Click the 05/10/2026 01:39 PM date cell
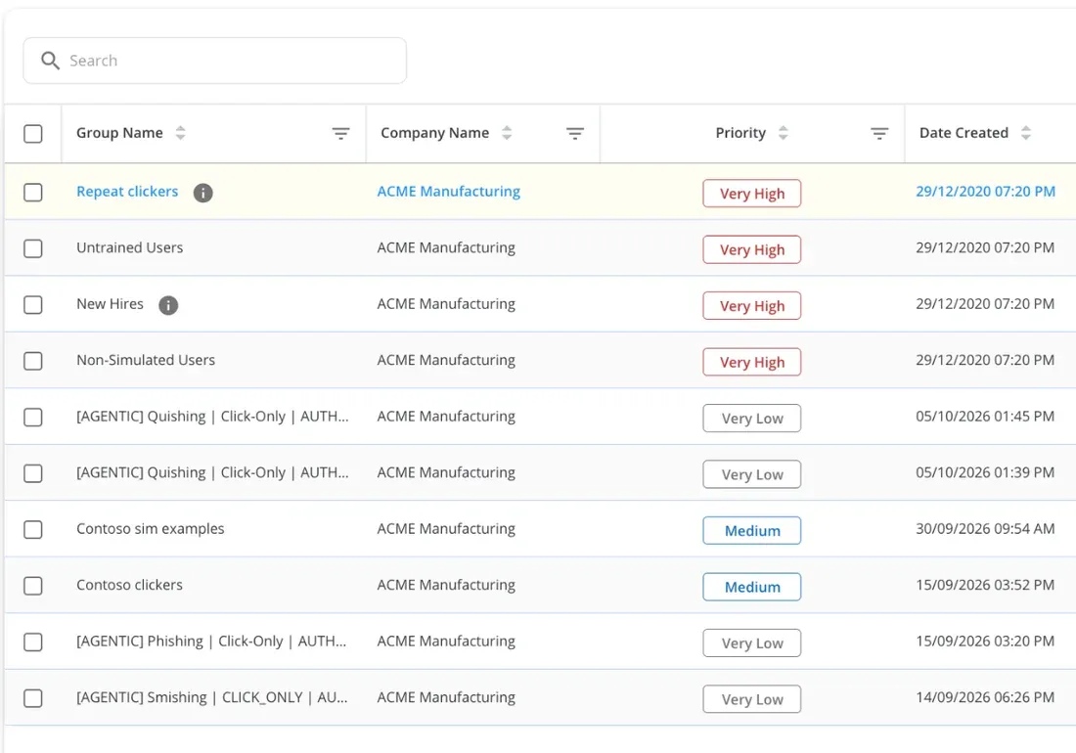The image size is (1076, 753). tap(985, 472)
